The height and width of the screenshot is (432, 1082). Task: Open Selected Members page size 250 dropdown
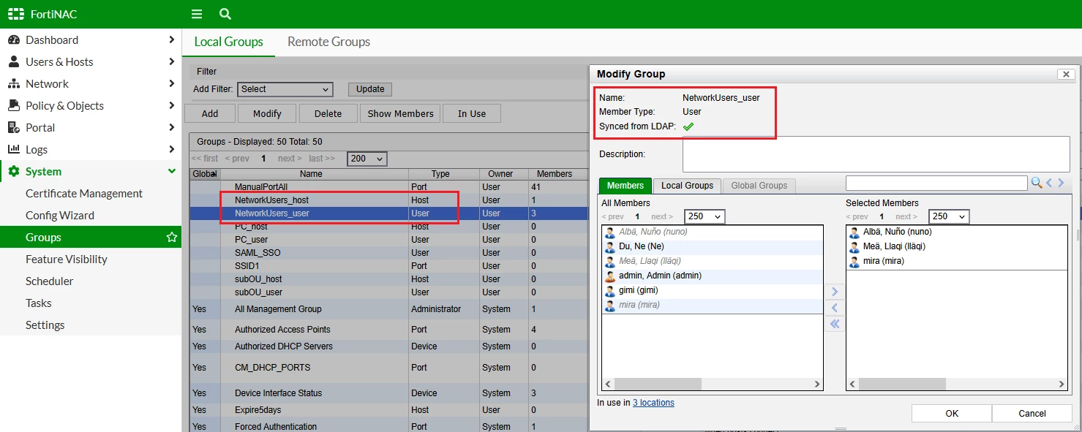tap(949, 216)
